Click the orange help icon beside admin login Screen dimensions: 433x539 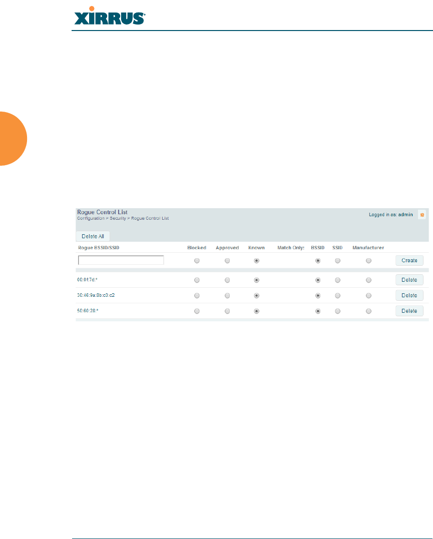[x=422, y=215]
